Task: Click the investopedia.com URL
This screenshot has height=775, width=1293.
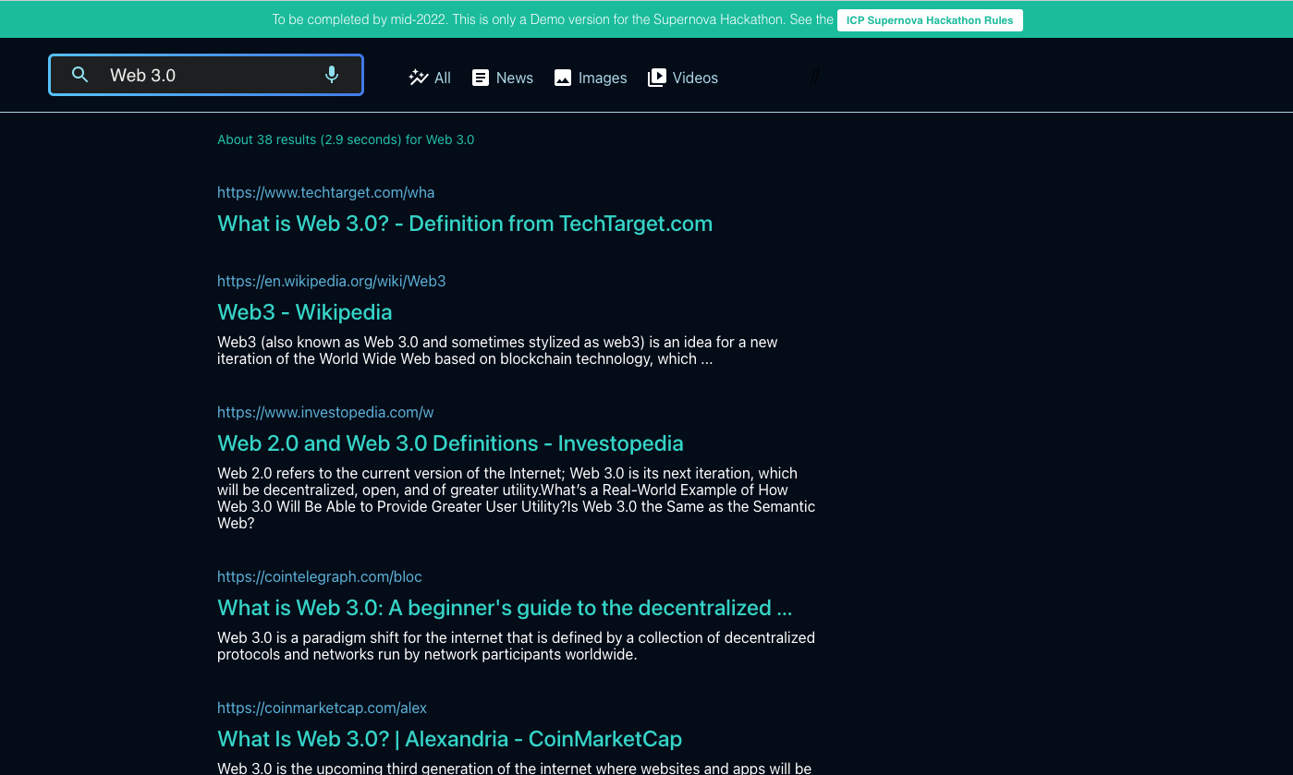Action: pos(325,412)
